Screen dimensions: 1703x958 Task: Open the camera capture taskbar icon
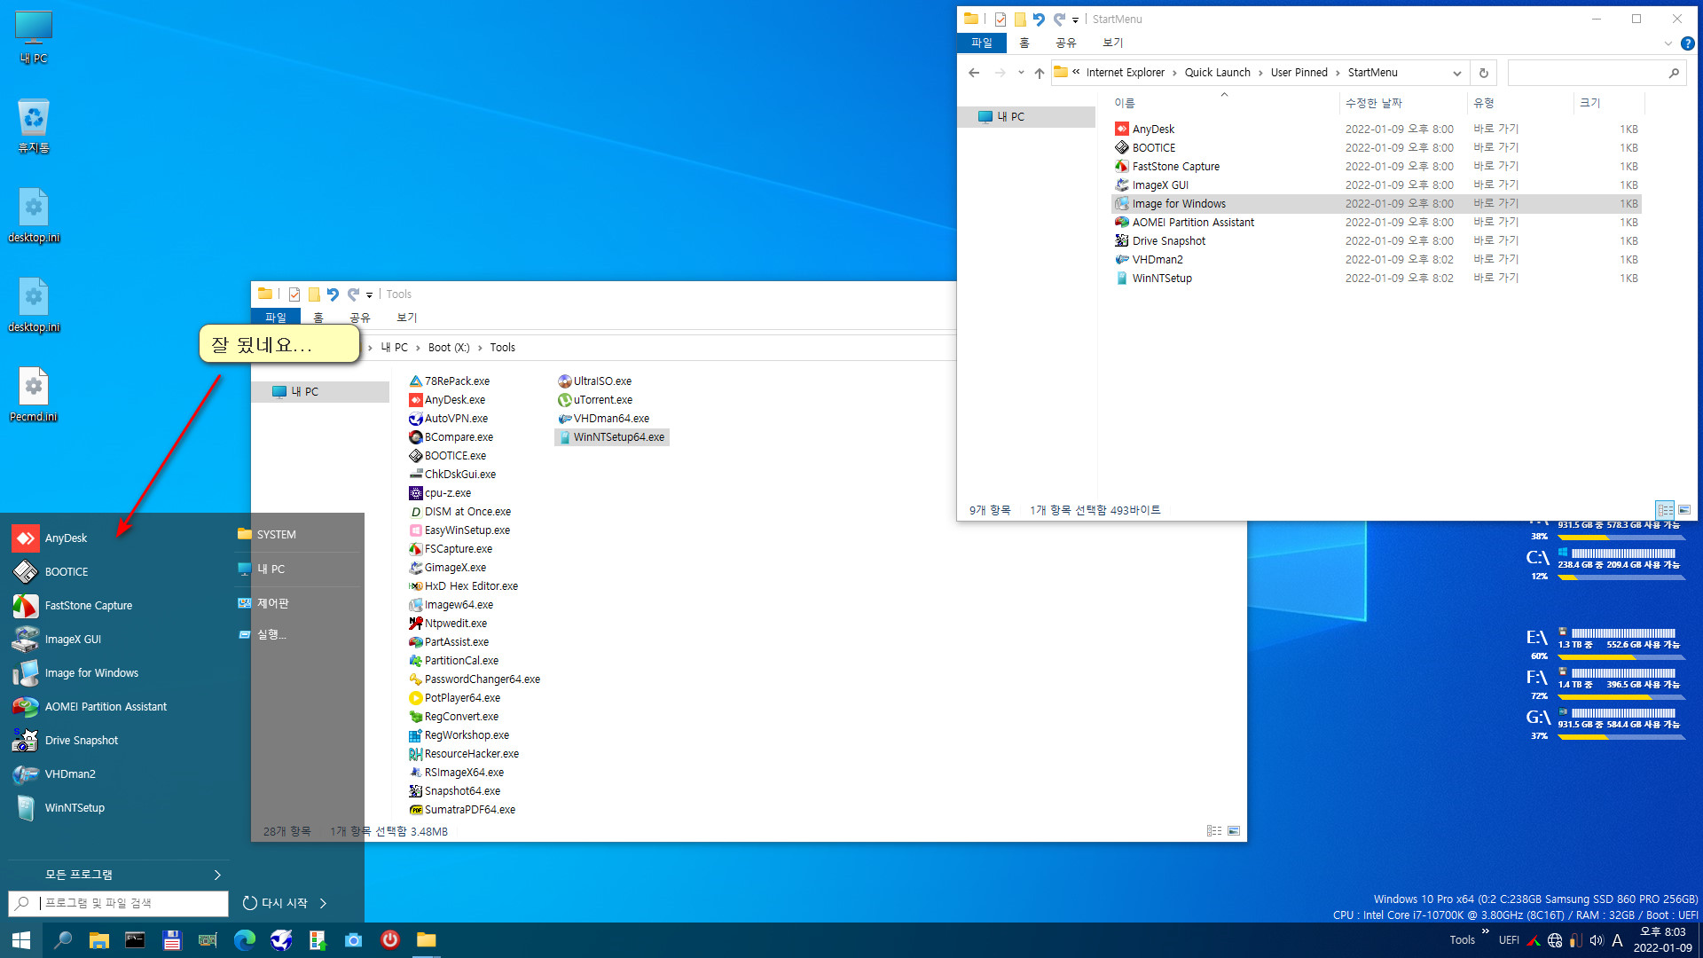(353, 940)
